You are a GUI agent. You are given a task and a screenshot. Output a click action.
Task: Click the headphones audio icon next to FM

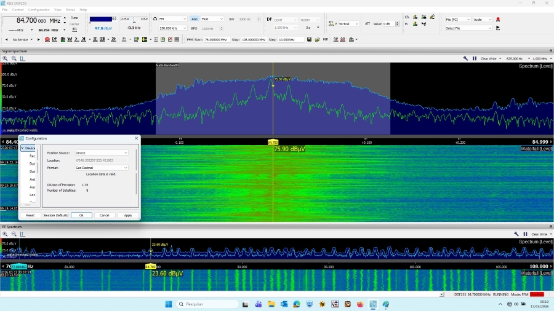tap(155, 19)
